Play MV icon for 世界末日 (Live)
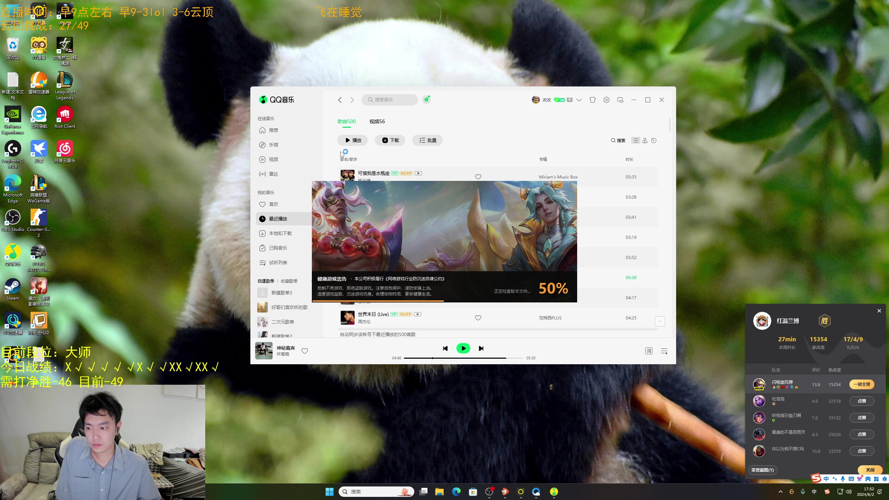Image resolution: width=889 pixels, height=500 pixels. [418, 314]
